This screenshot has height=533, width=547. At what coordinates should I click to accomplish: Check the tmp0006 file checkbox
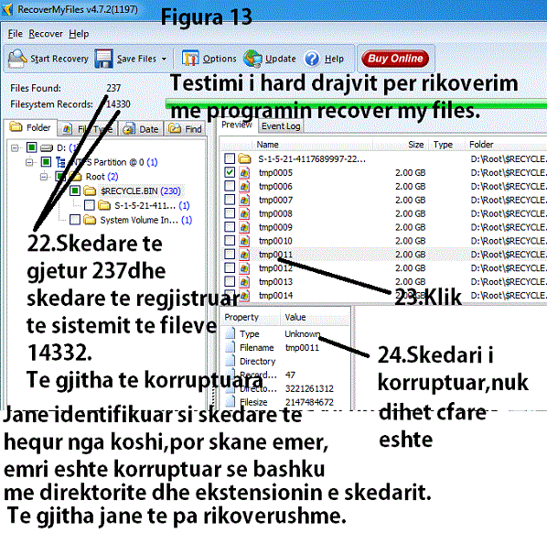click(230, 186)
